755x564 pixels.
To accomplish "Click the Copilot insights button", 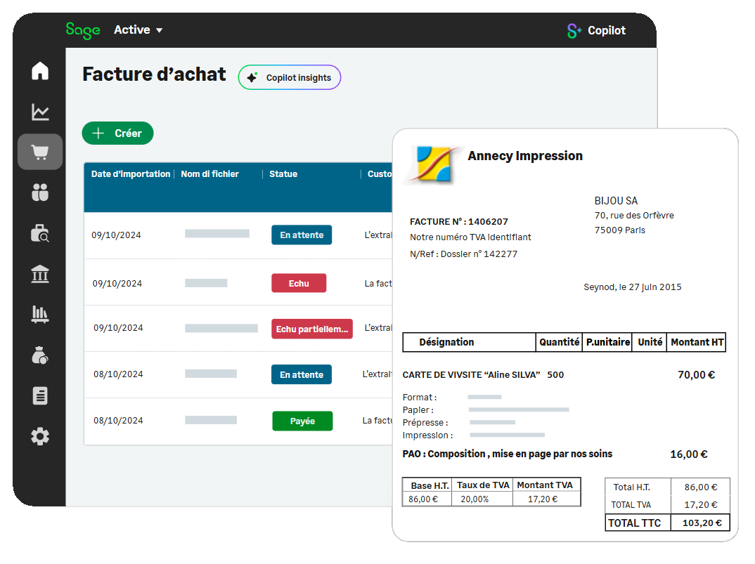I will (290, 78).
